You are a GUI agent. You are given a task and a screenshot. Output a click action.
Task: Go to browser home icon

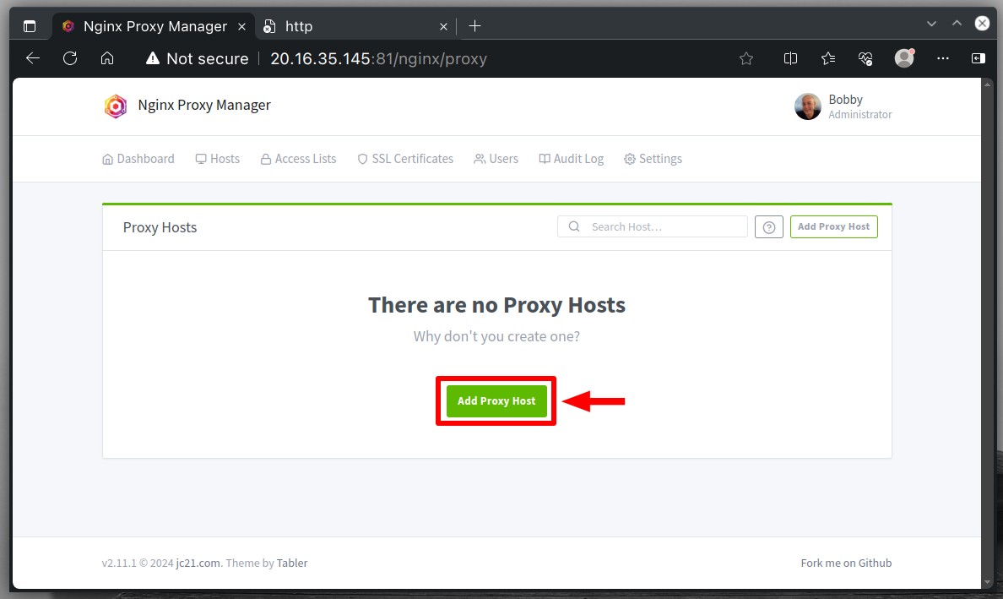click(x=107, y=58)
